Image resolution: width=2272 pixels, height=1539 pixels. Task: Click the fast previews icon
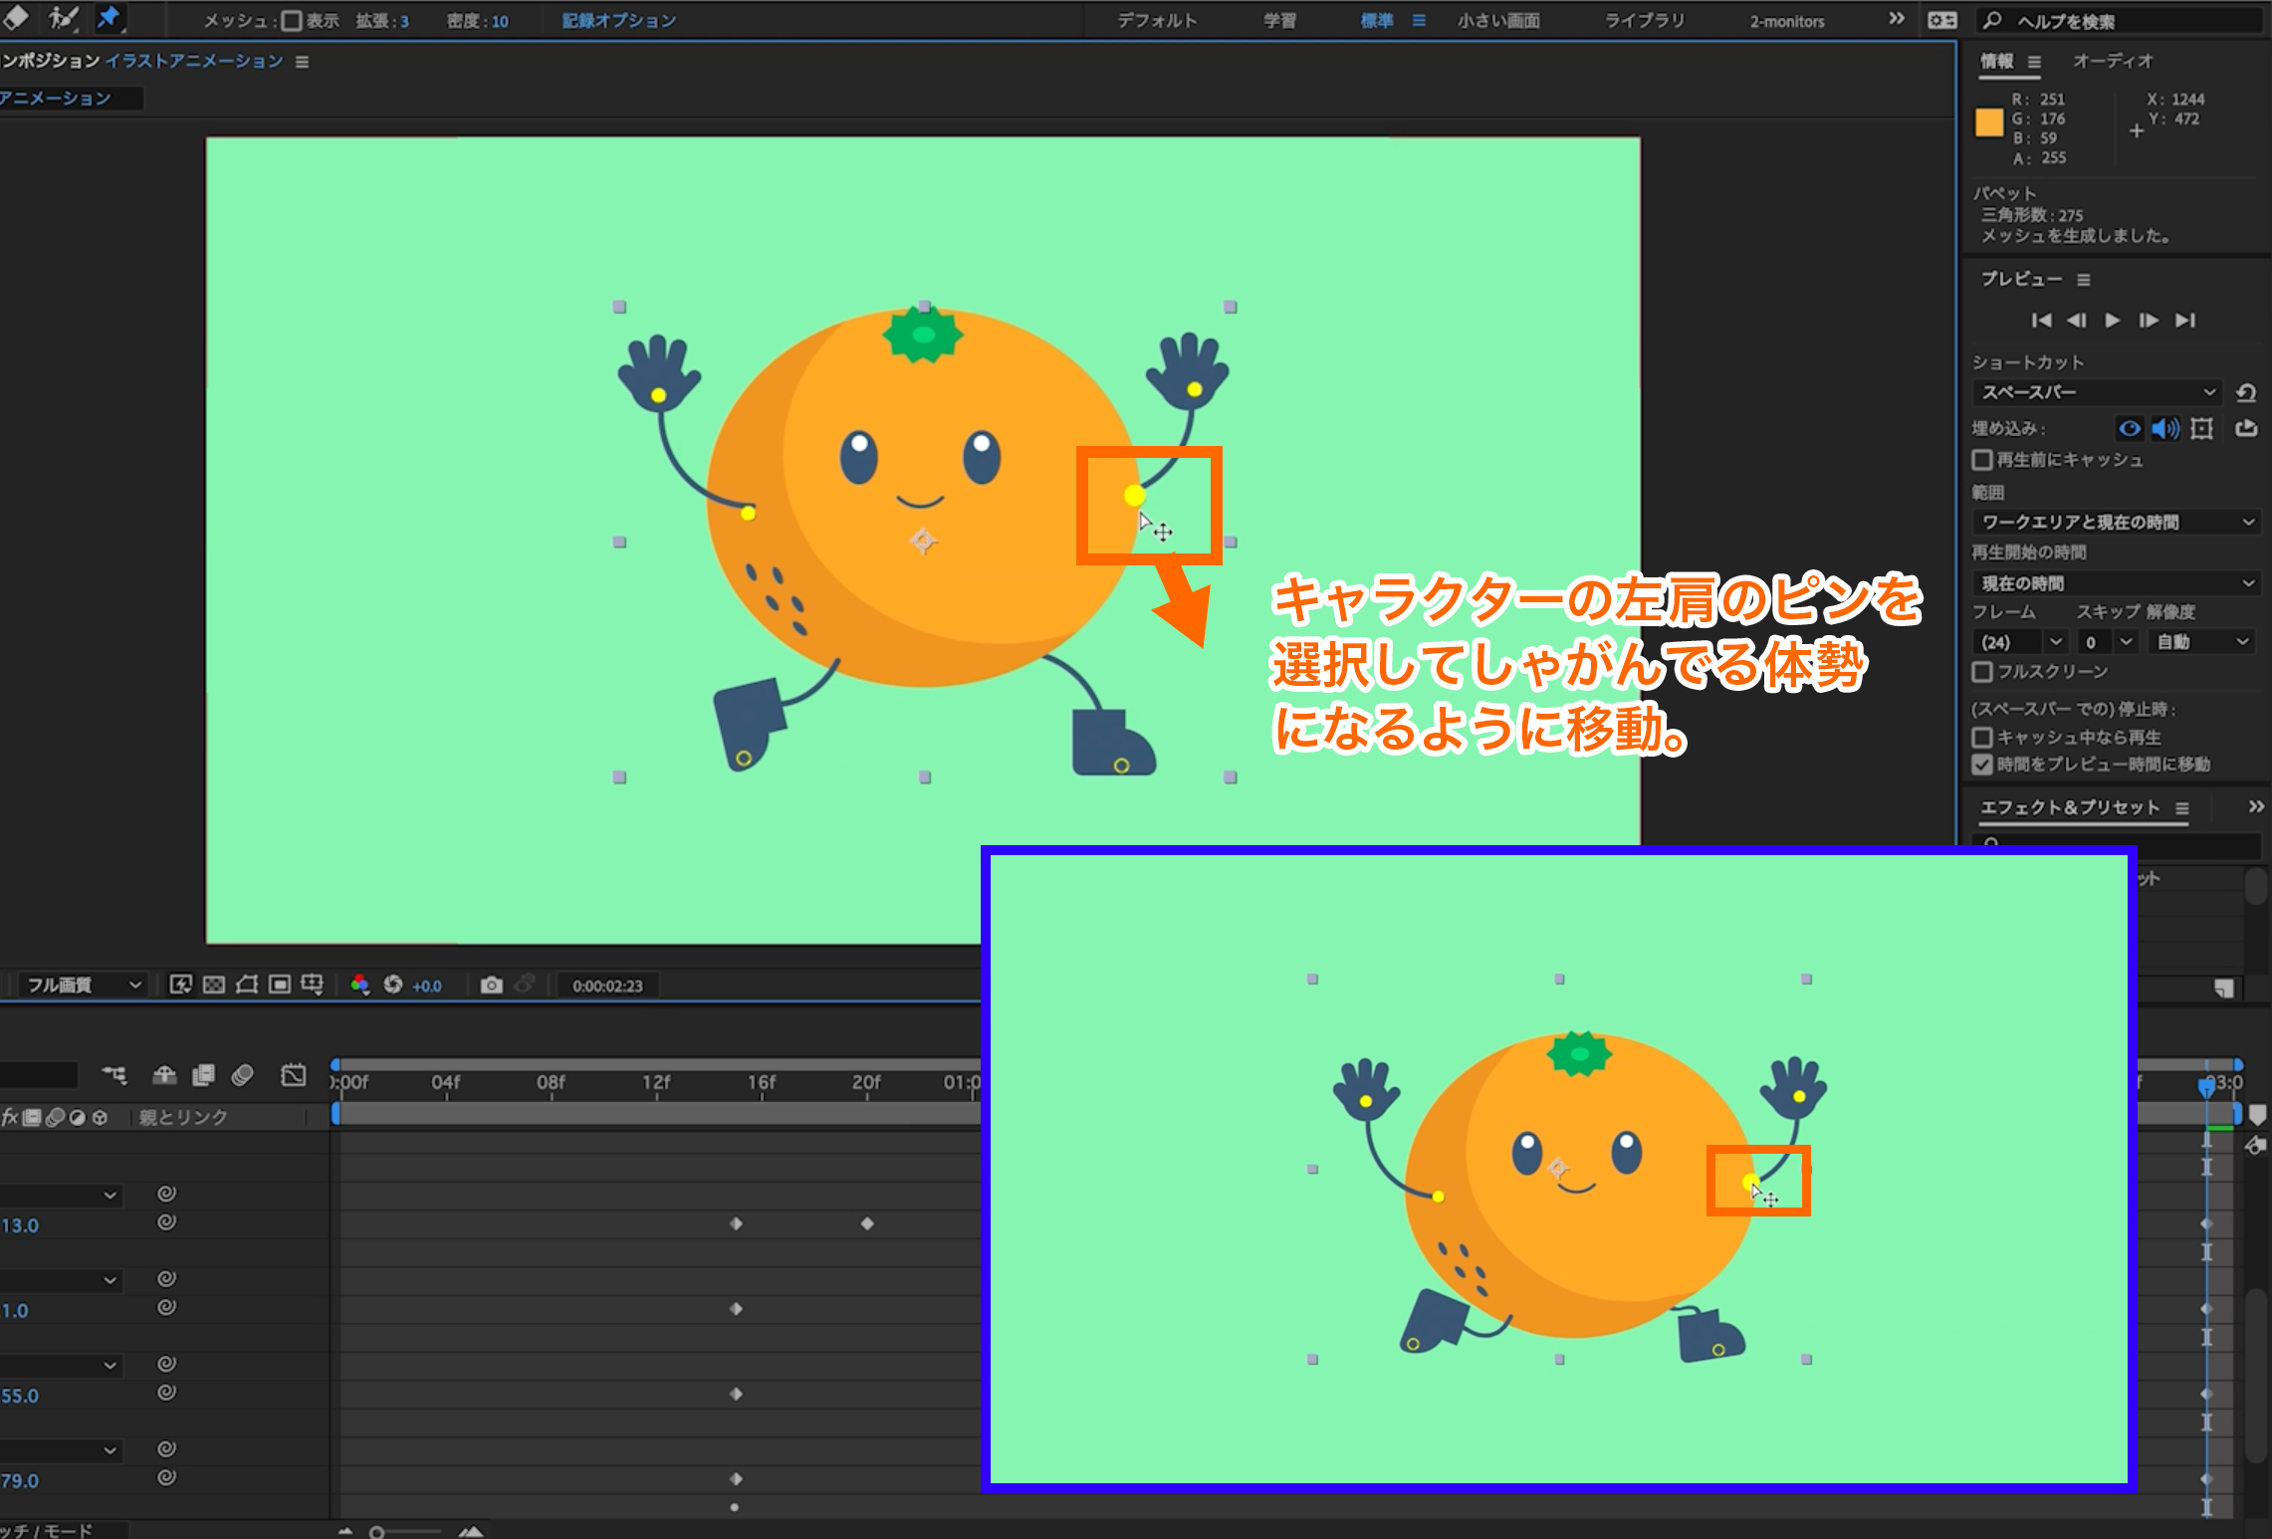pyautogui.click(x=180, y=985)
